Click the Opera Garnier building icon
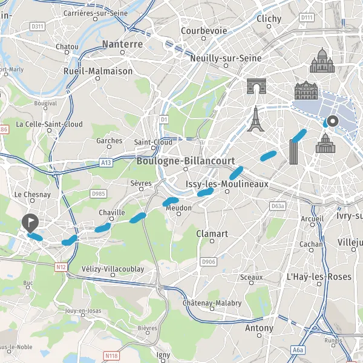The width and height of the screenshot is (363, 363). coord(306,90)
